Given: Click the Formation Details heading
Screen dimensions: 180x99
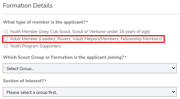Looking at the screenshot, I should [28, 6].
